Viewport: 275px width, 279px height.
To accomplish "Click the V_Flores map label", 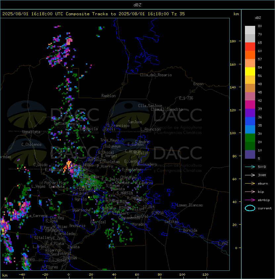I will 50,267.
